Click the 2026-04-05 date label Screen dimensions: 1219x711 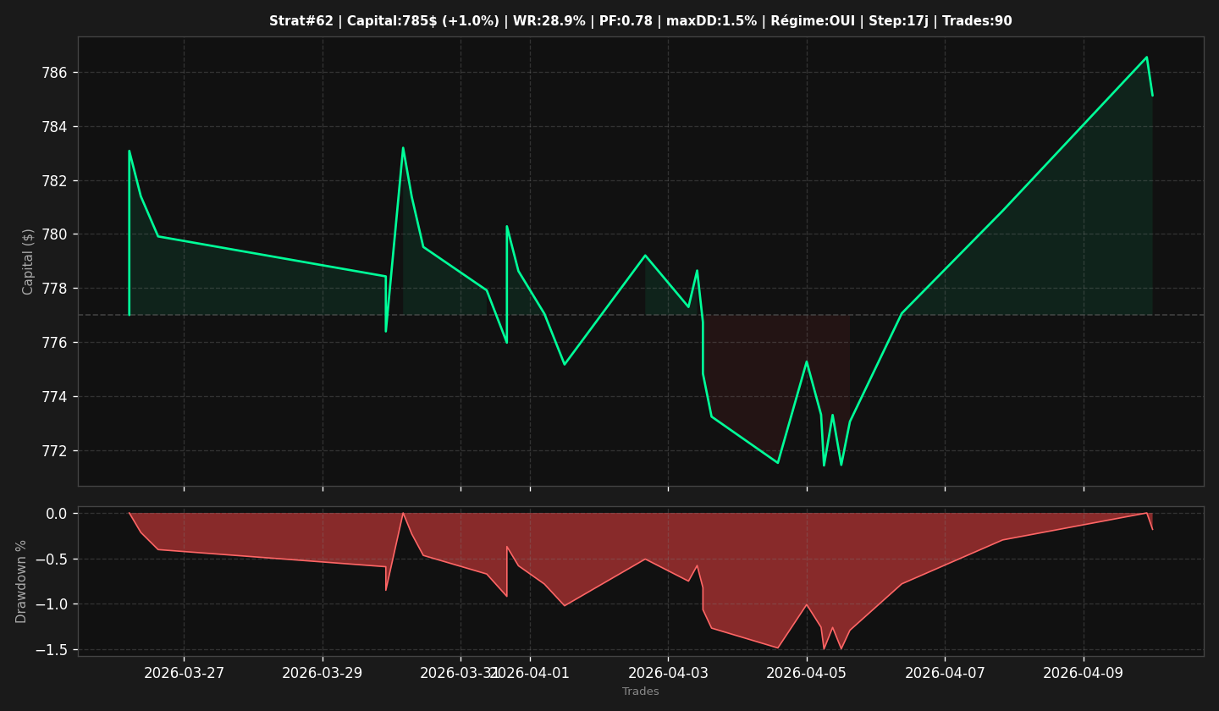[x=807, y=673]
